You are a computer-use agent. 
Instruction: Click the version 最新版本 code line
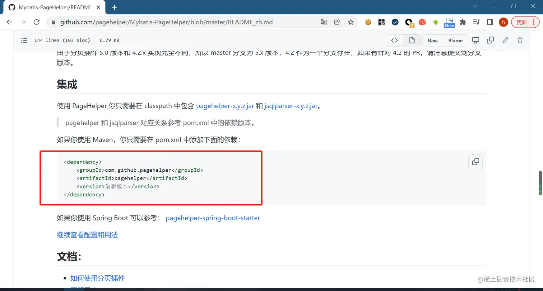point(118,186)
